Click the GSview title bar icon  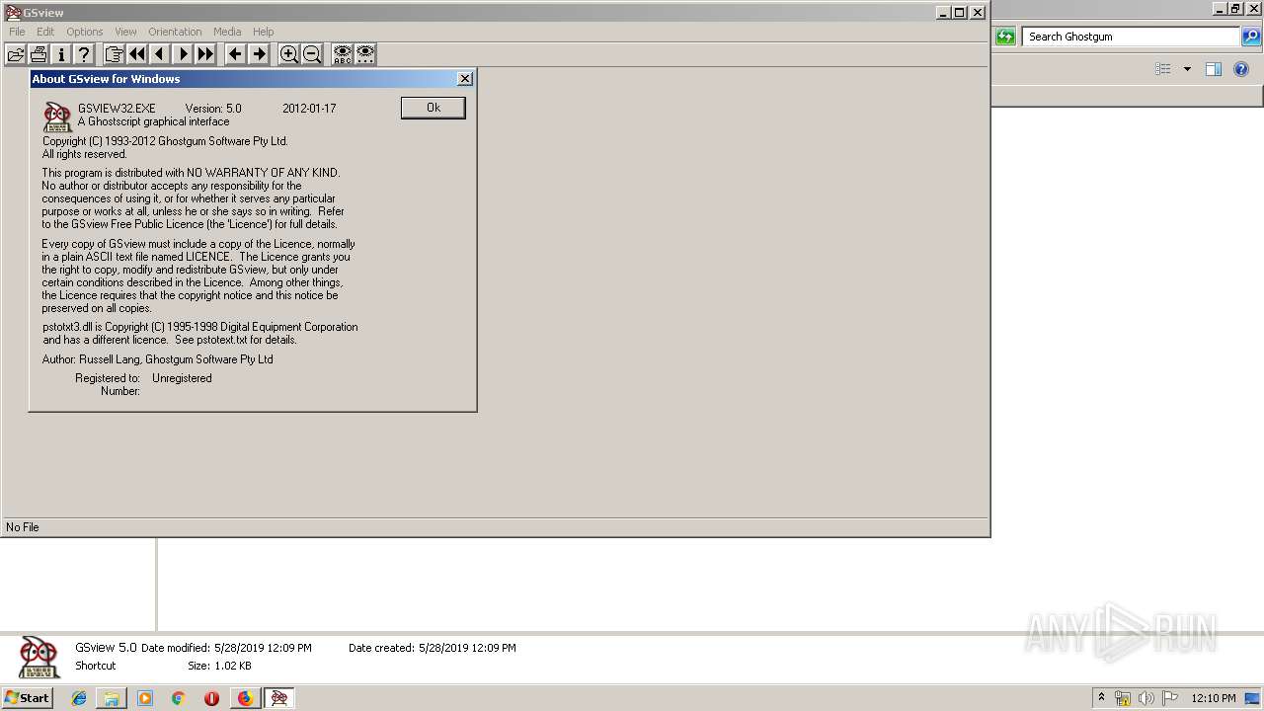coord(13,13)
